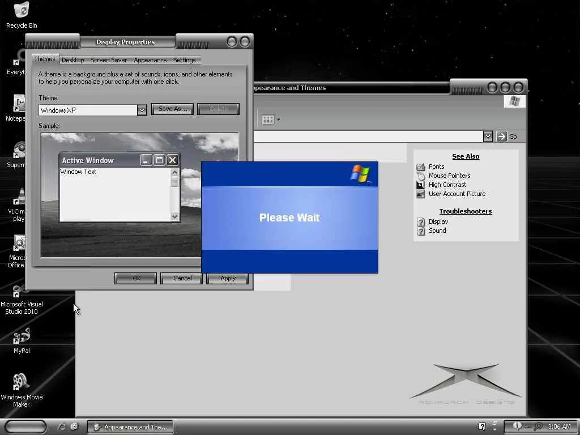Viewport: 580px width, 435px height.
Task: Click the Appearance and Themes taskbar button
Action: (131, 427)
